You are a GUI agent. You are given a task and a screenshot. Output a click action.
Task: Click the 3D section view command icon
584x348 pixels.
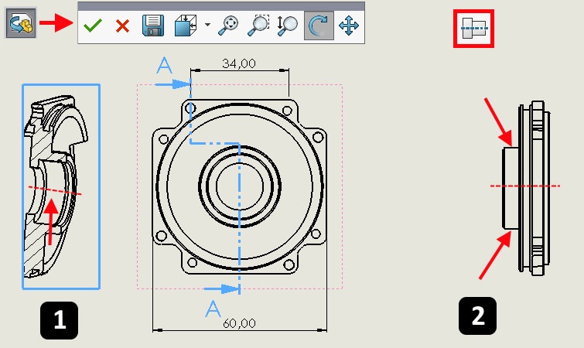(21, 23)
